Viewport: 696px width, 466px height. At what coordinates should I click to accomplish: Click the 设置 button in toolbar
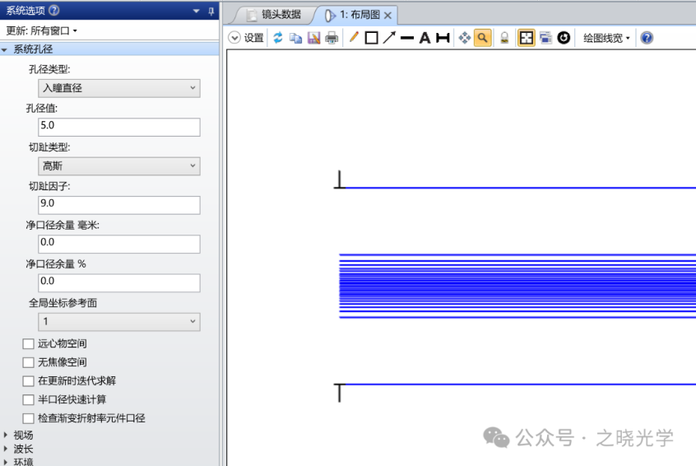click(x=246, y=38)
